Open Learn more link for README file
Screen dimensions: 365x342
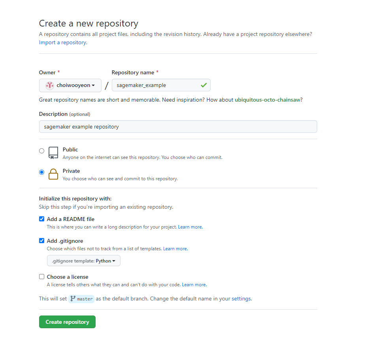point(190,227)
